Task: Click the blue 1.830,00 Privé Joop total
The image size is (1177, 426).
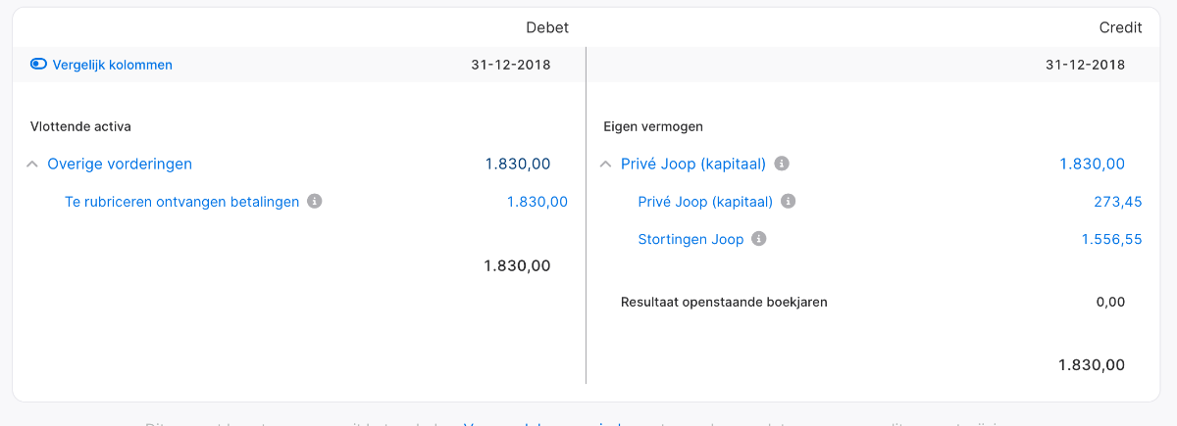Action: click(1093, 164)
